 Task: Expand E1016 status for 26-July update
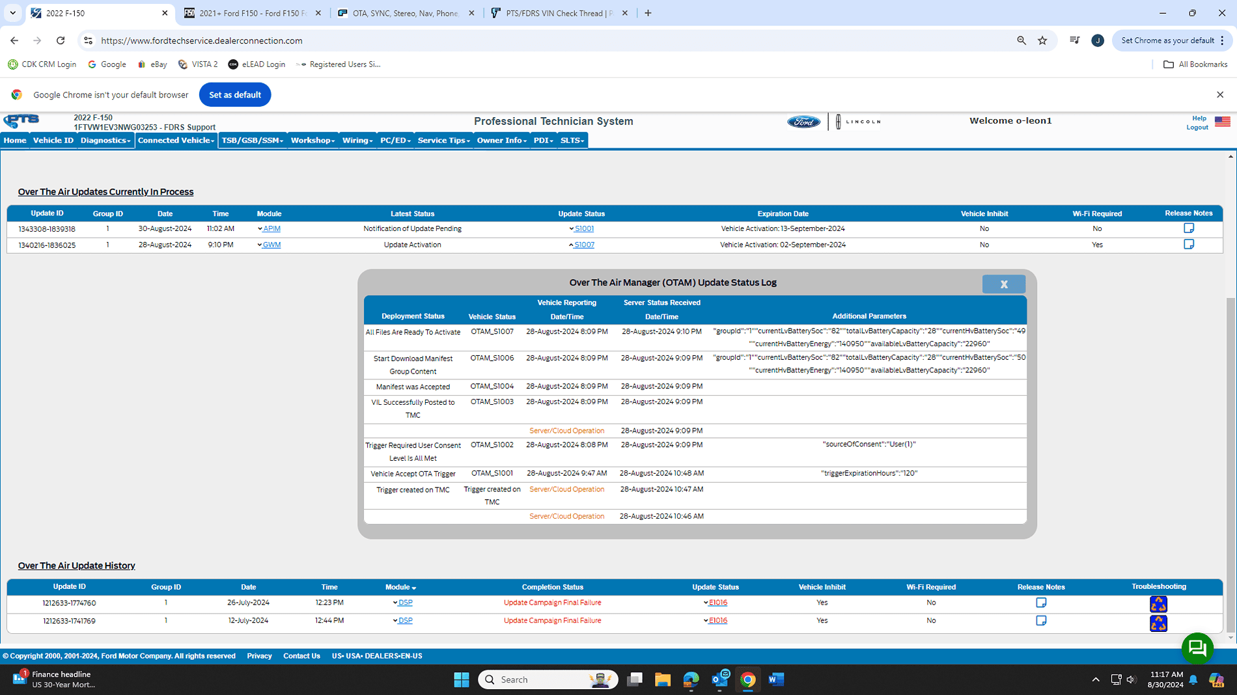pyautogui.click(x=717, y=603)
